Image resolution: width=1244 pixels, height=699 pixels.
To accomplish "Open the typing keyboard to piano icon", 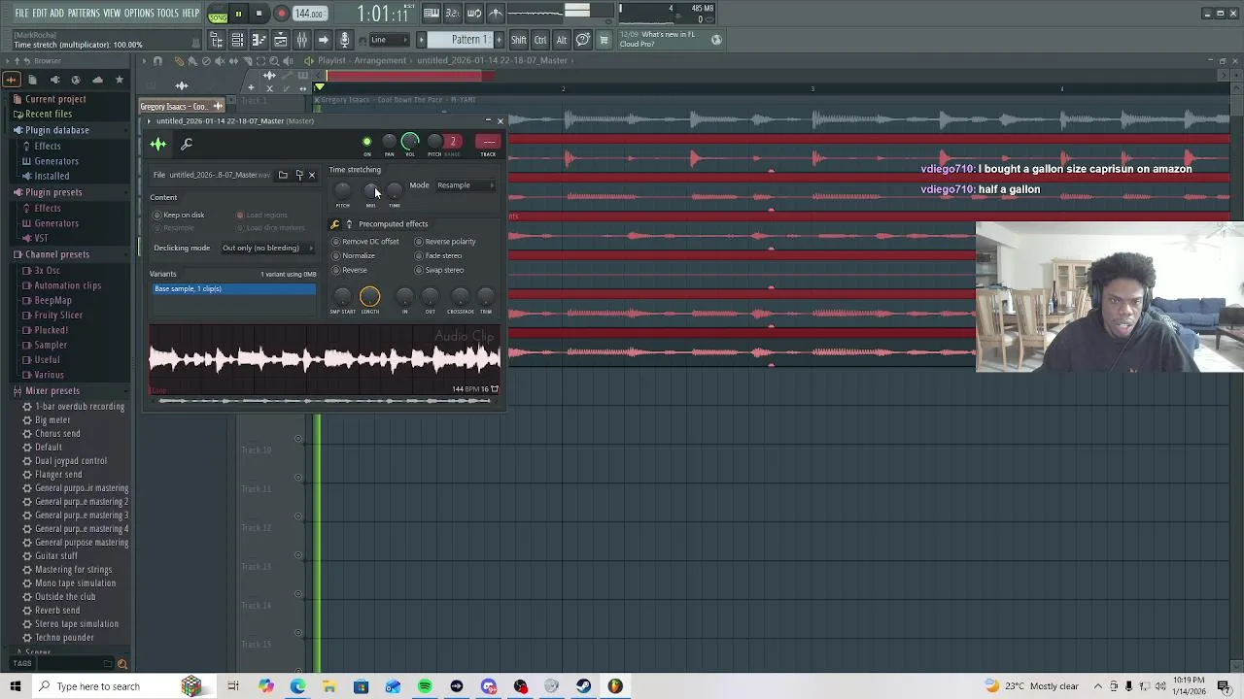I will [432, 14].
